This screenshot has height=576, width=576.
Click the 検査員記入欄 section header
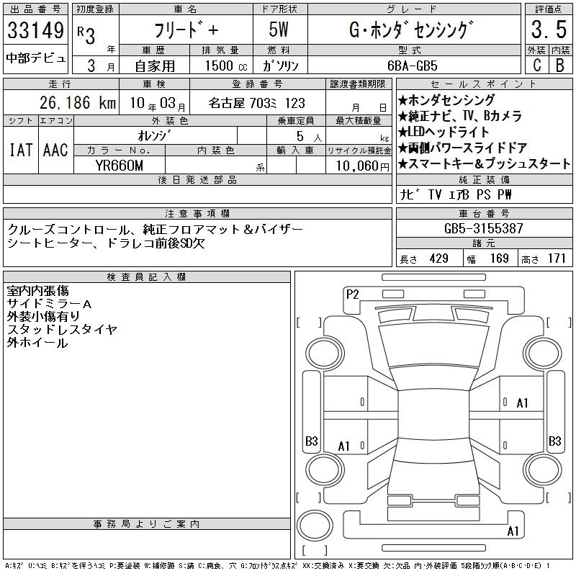tap(147, 277)
